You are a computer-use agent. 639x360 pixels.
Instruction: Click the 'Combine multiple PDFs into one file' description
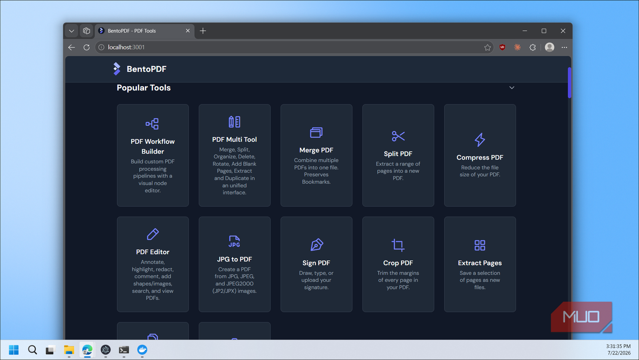(x=316, y=171)
